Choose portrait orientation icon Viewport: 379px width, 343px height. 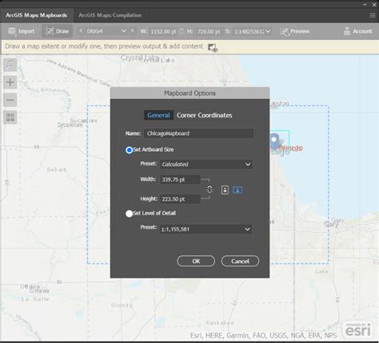click(x=225, y=190)
